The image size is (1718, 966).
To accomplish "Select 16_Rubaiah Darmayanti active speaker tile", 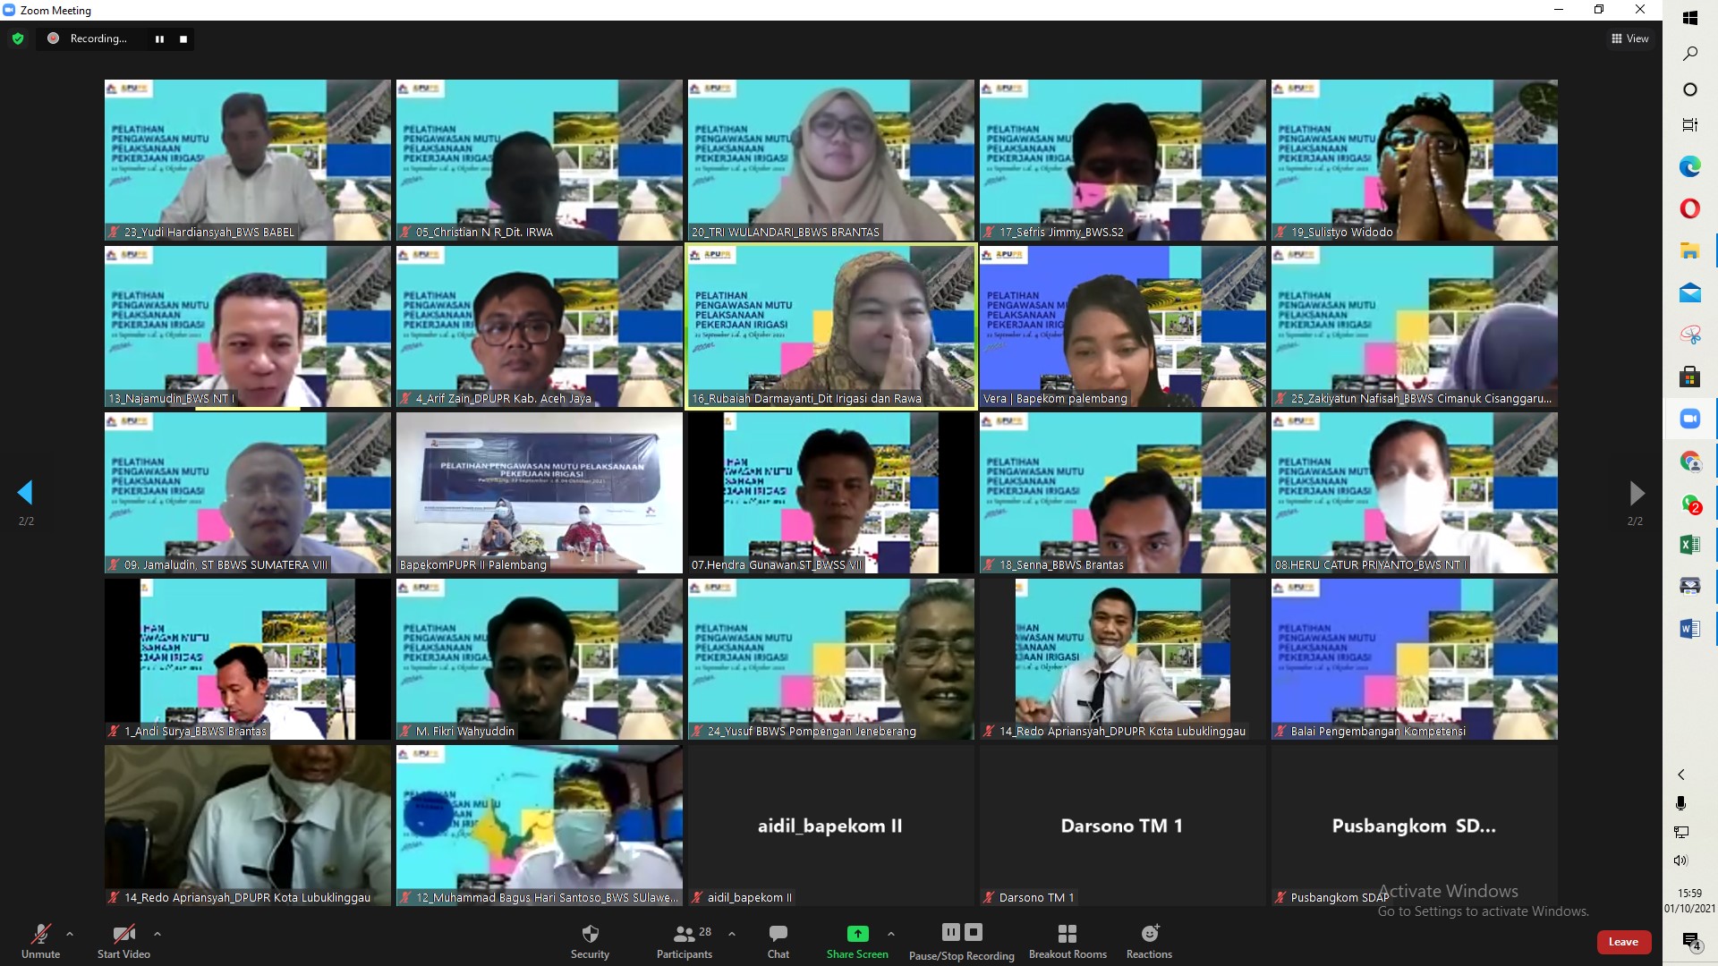I will coord(831,326).
